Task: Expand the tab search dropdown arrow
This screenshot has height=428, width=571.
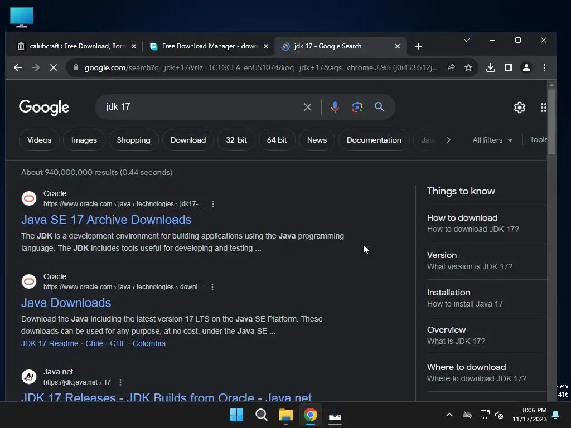Action: [467, 40]
